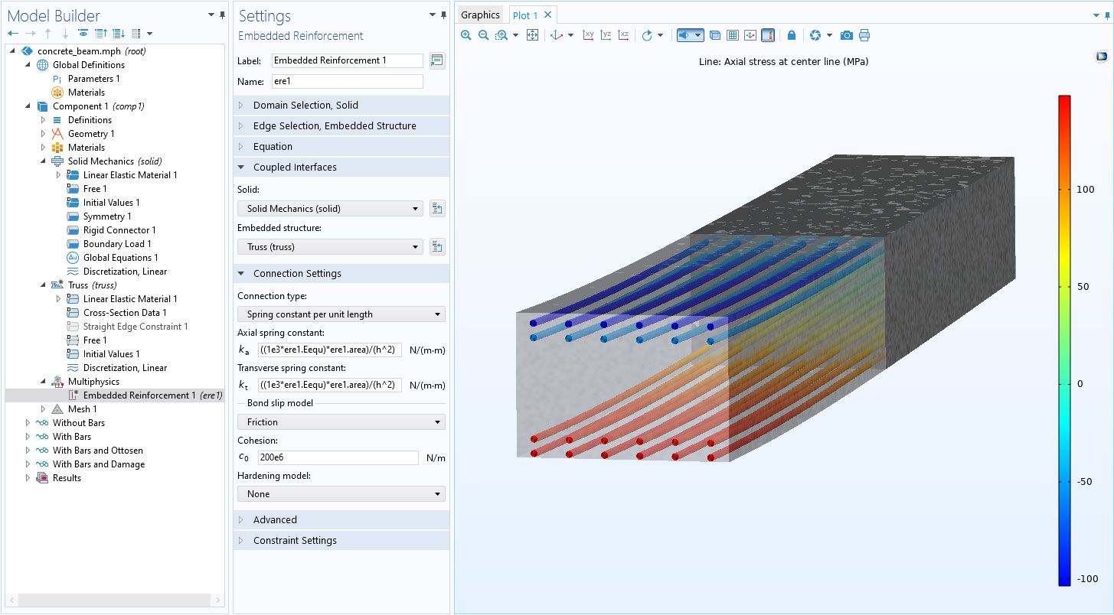Open the Bond slip model dropdown
Viewport: 1114px width, 615px height.
coord(341,421)
